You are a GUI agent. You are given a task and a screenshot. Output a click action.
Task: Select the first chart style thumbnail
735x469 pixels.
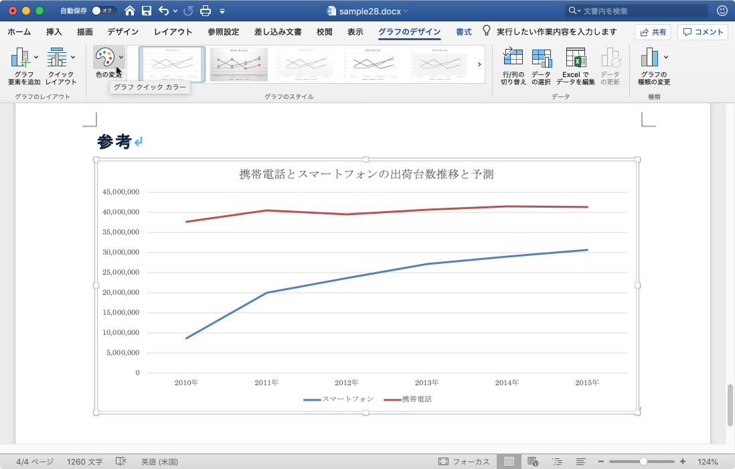(172, 64)
